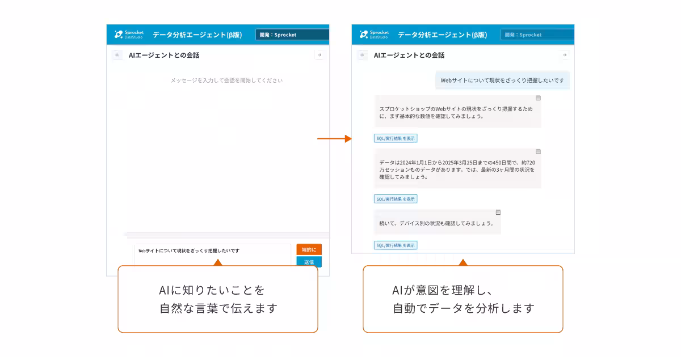Image resolution: width=681 pixels, height=357 pixels.
Task: Open the sidebar icon beside AIエージェントとの会話 on the left
Action: pos(117,55)
